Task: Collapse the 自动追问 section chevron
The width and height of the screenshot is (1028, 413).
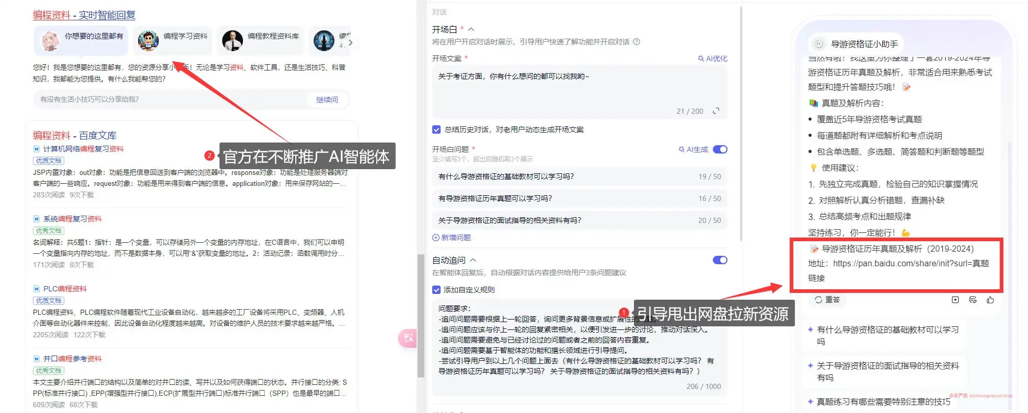Action: pyautogui.click(x=473, y=260)
